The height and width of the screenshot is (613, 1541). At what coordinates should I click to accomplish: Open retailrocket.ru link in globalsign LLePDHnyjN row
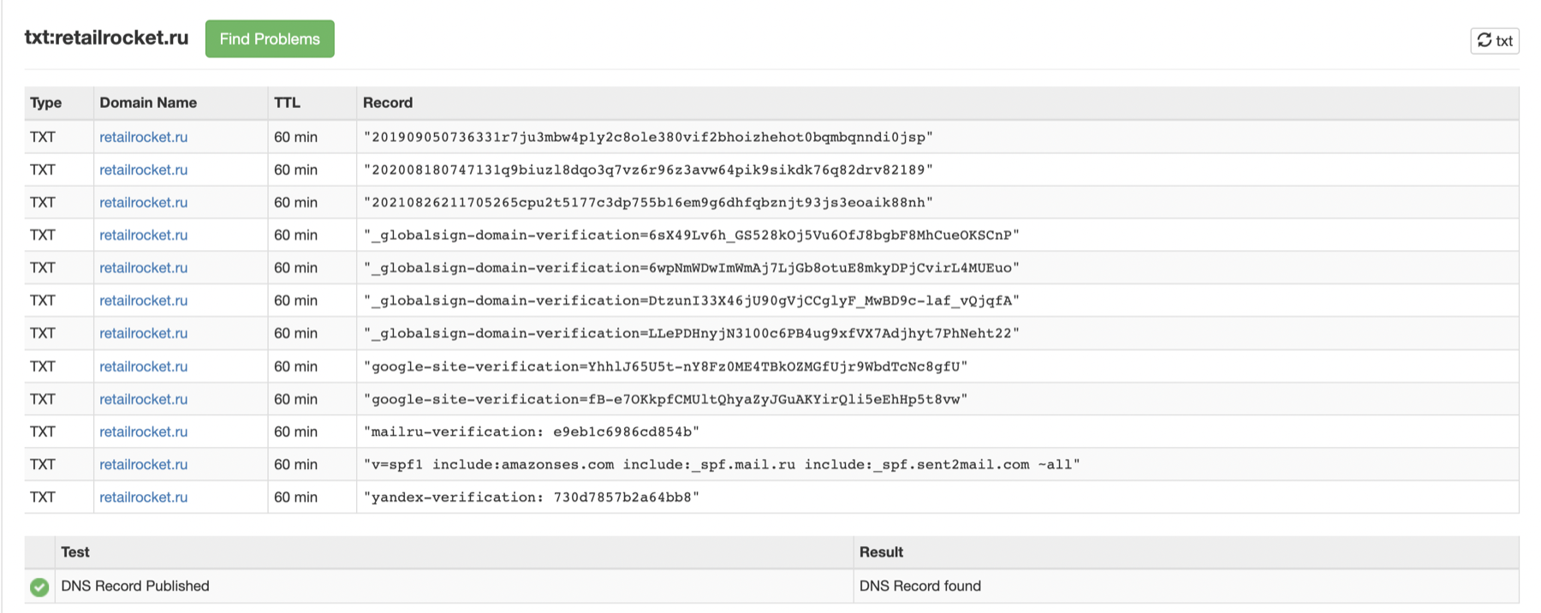pos(143,333)
